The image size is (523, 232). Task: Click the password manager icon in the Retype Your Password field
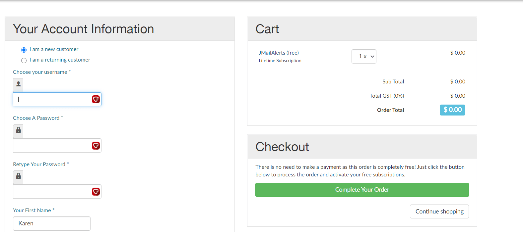[96, 192]
